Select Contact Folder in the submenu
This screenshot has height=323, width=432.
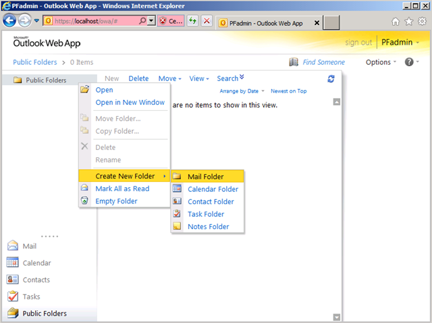[x=207, y=201]
